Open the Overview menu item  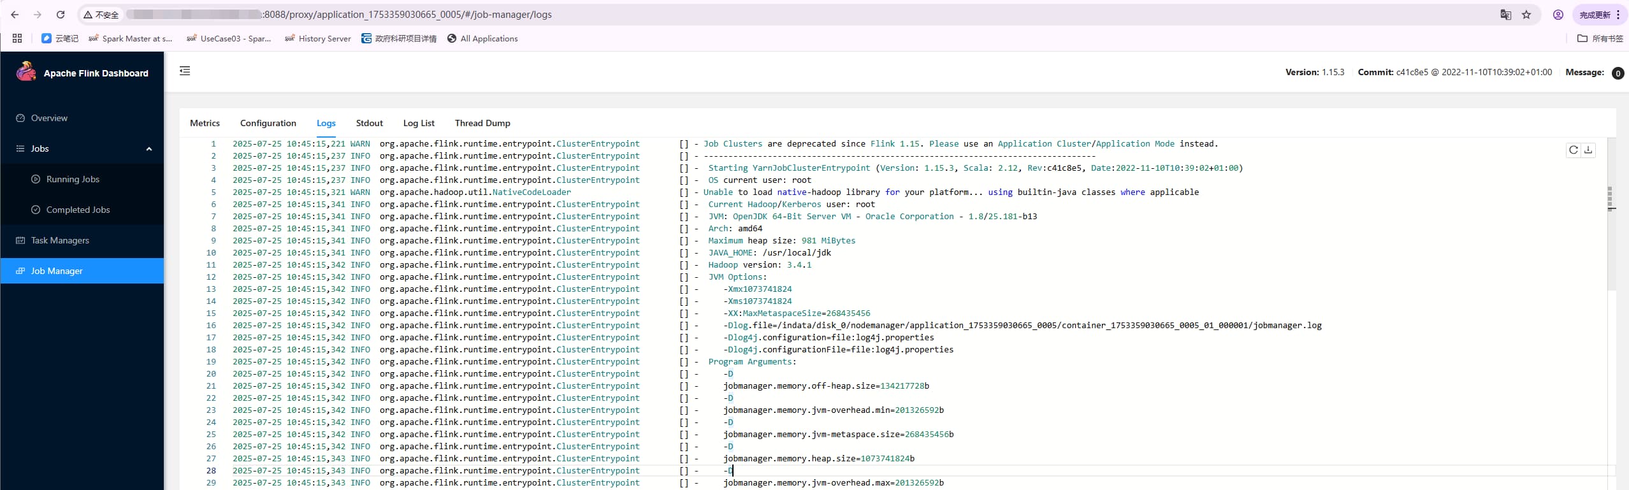pyautogui.click(x=82, y=118)
